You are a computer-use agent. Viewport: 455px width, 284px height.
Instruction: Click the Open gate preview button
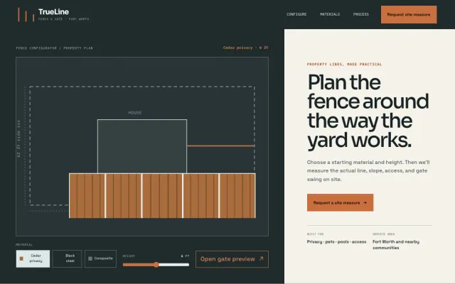point(232,259)
